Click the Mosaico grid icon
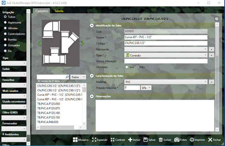The height and width of the screenshot is (146, 225). pyautogui.click(x=75, y=140)
